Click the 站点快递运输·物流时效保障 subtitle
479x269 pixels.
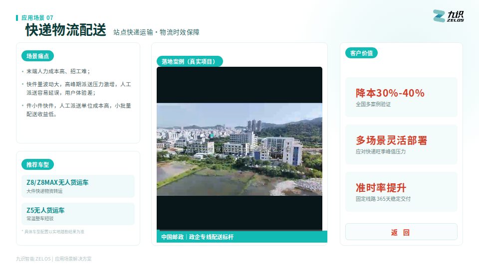(x=156, y=32)
